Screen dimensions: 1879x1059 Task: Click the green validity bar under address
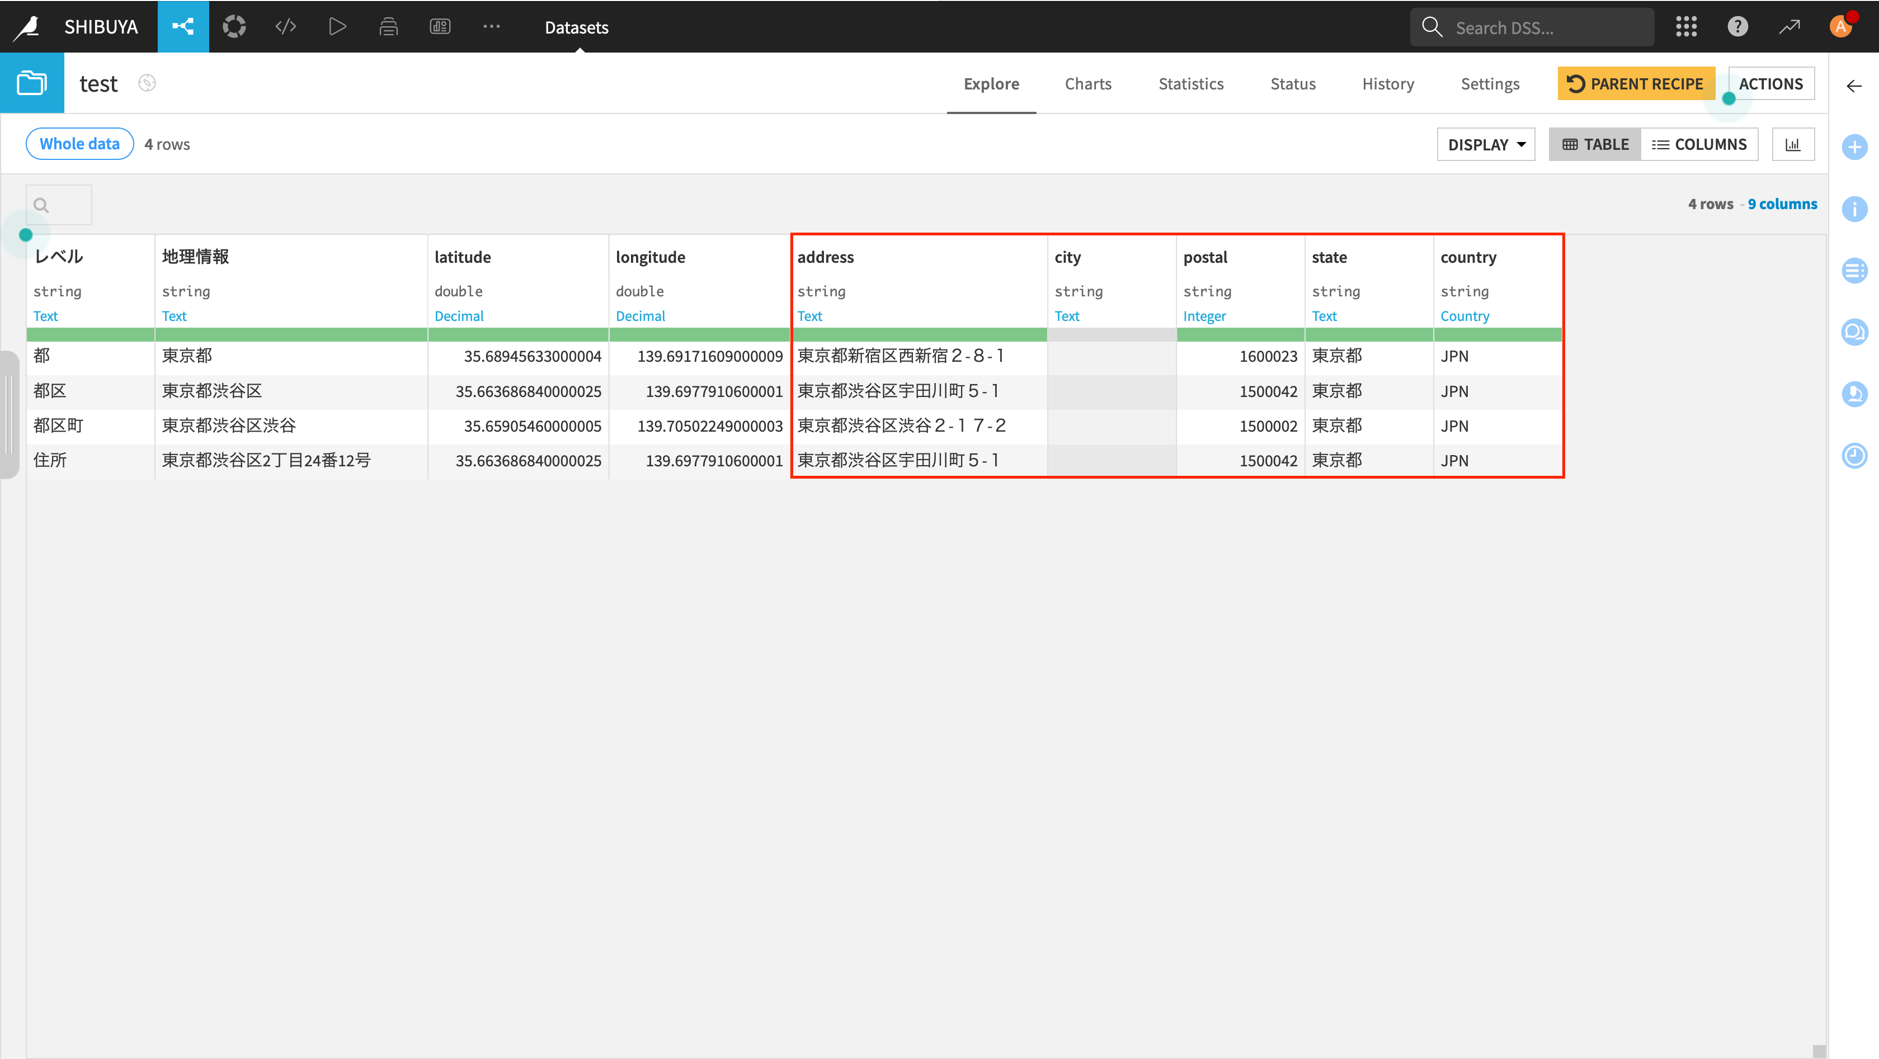point(920,335)
